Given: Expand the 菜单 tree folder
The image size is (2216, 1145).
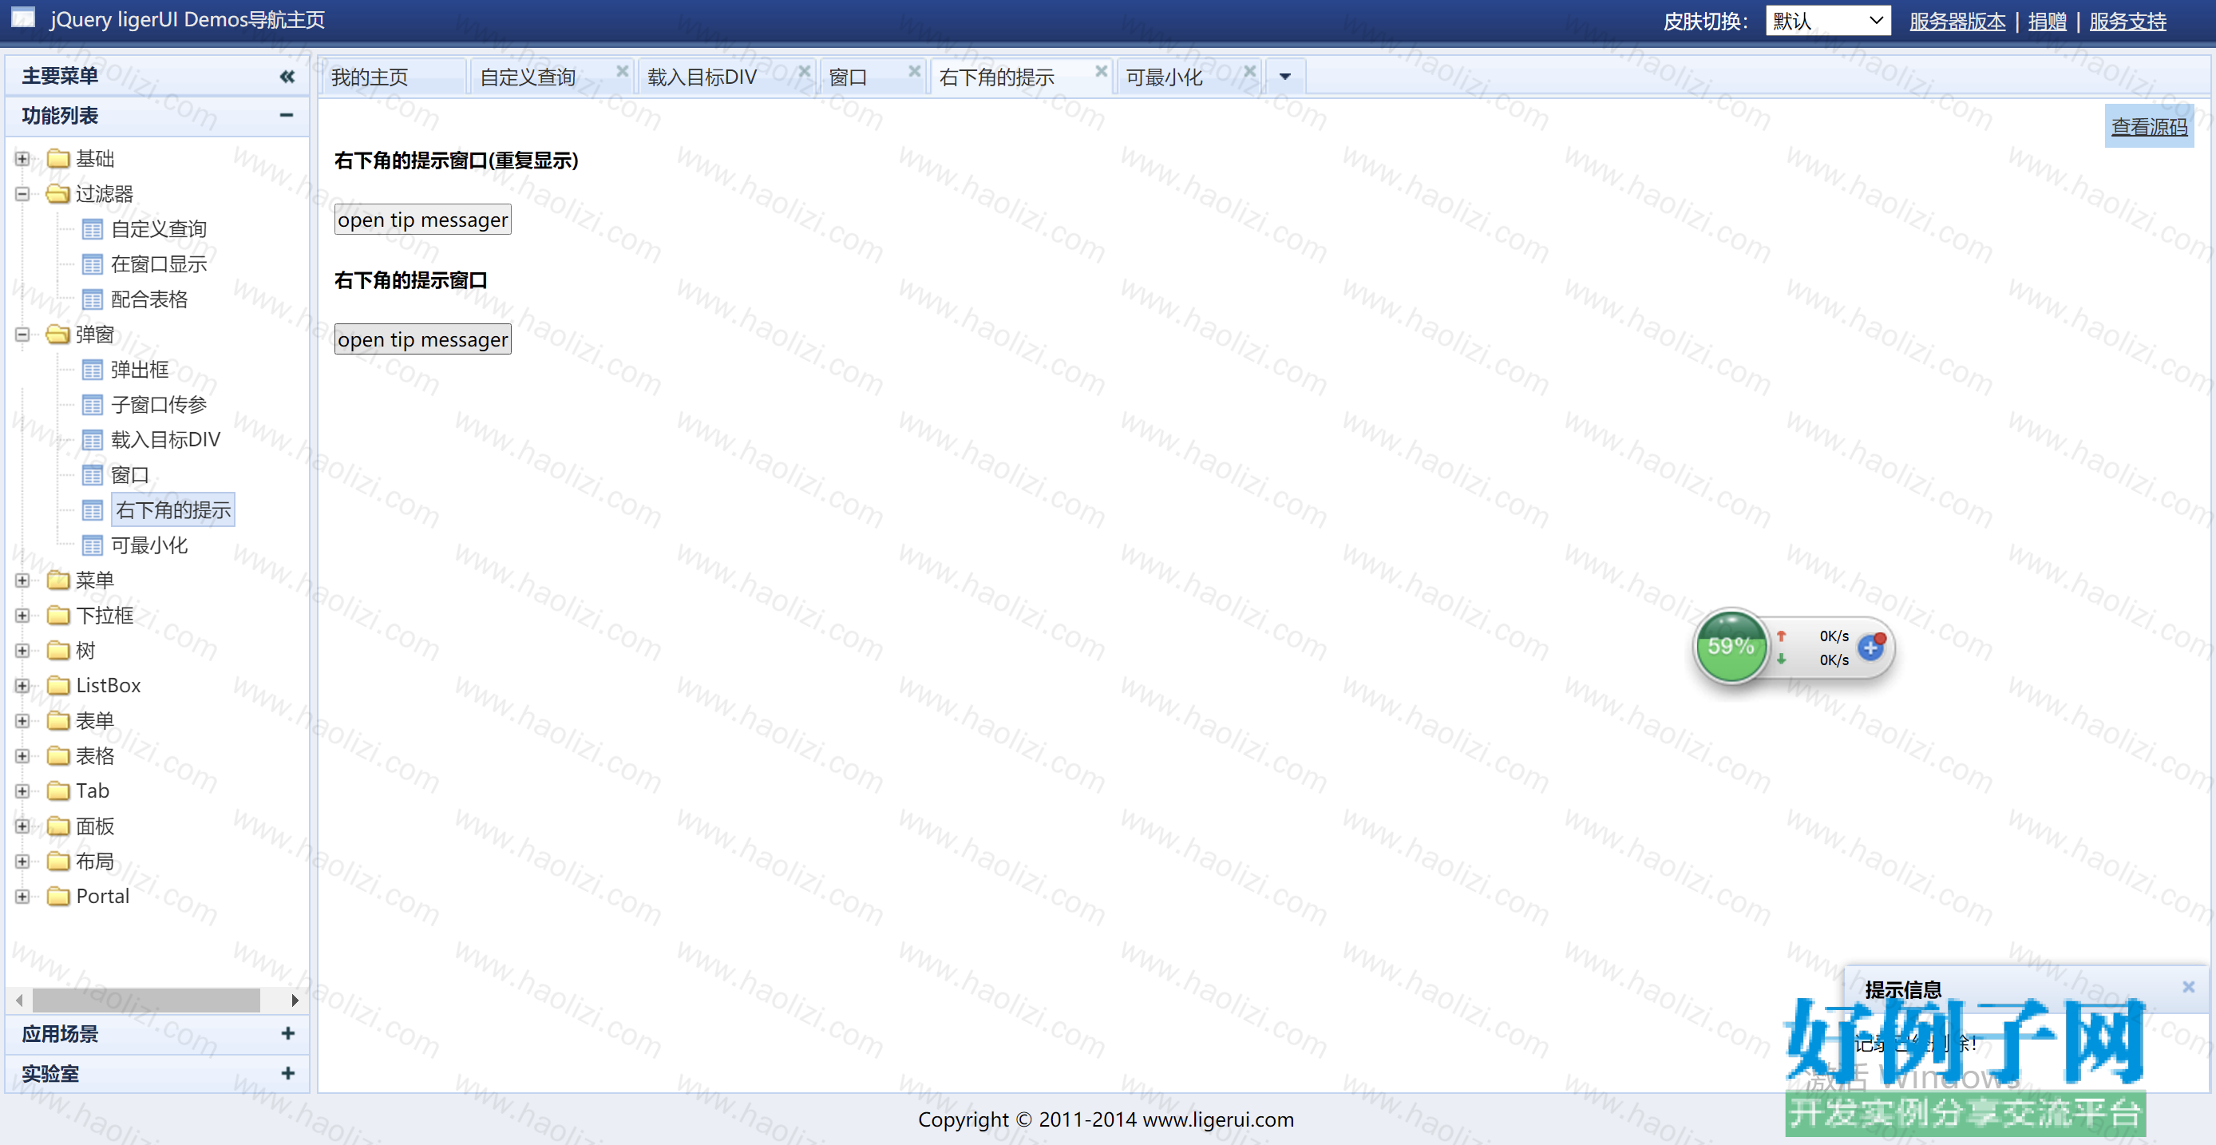Looking at the screenshot, I should click(22, 580).
